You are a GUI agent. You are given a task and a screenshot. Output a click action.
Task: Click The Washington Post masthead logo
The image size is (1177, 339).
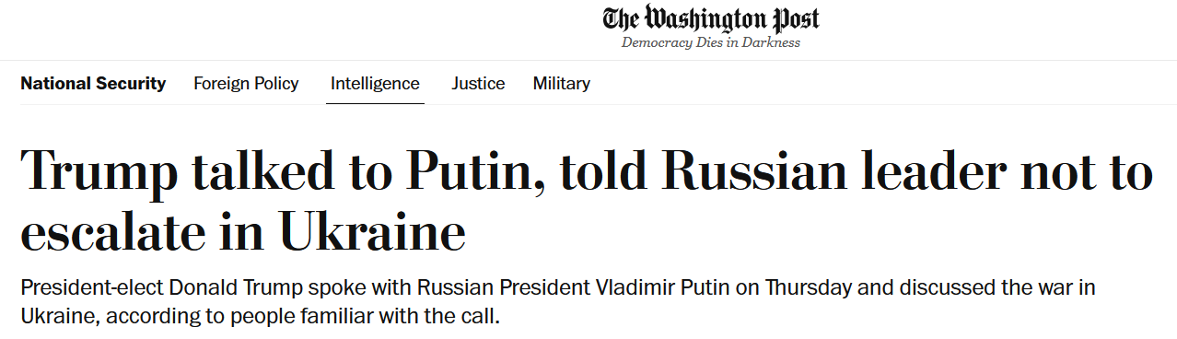pos(710,19)
